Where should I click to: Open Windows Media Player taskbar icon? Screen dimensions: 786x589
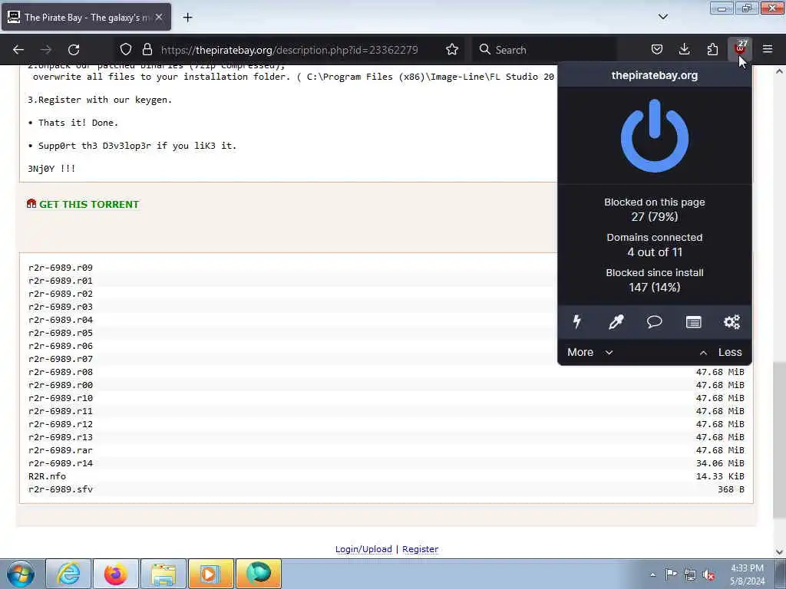coord(210,574)
